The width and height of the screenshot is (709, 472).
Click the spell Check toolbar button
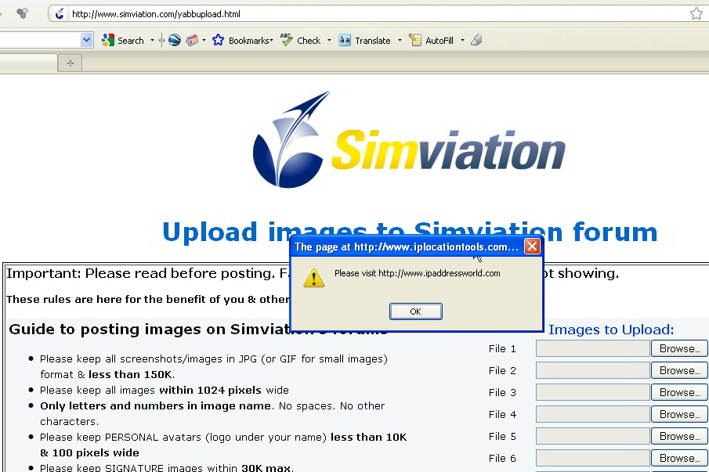click(x=301, y=41)
